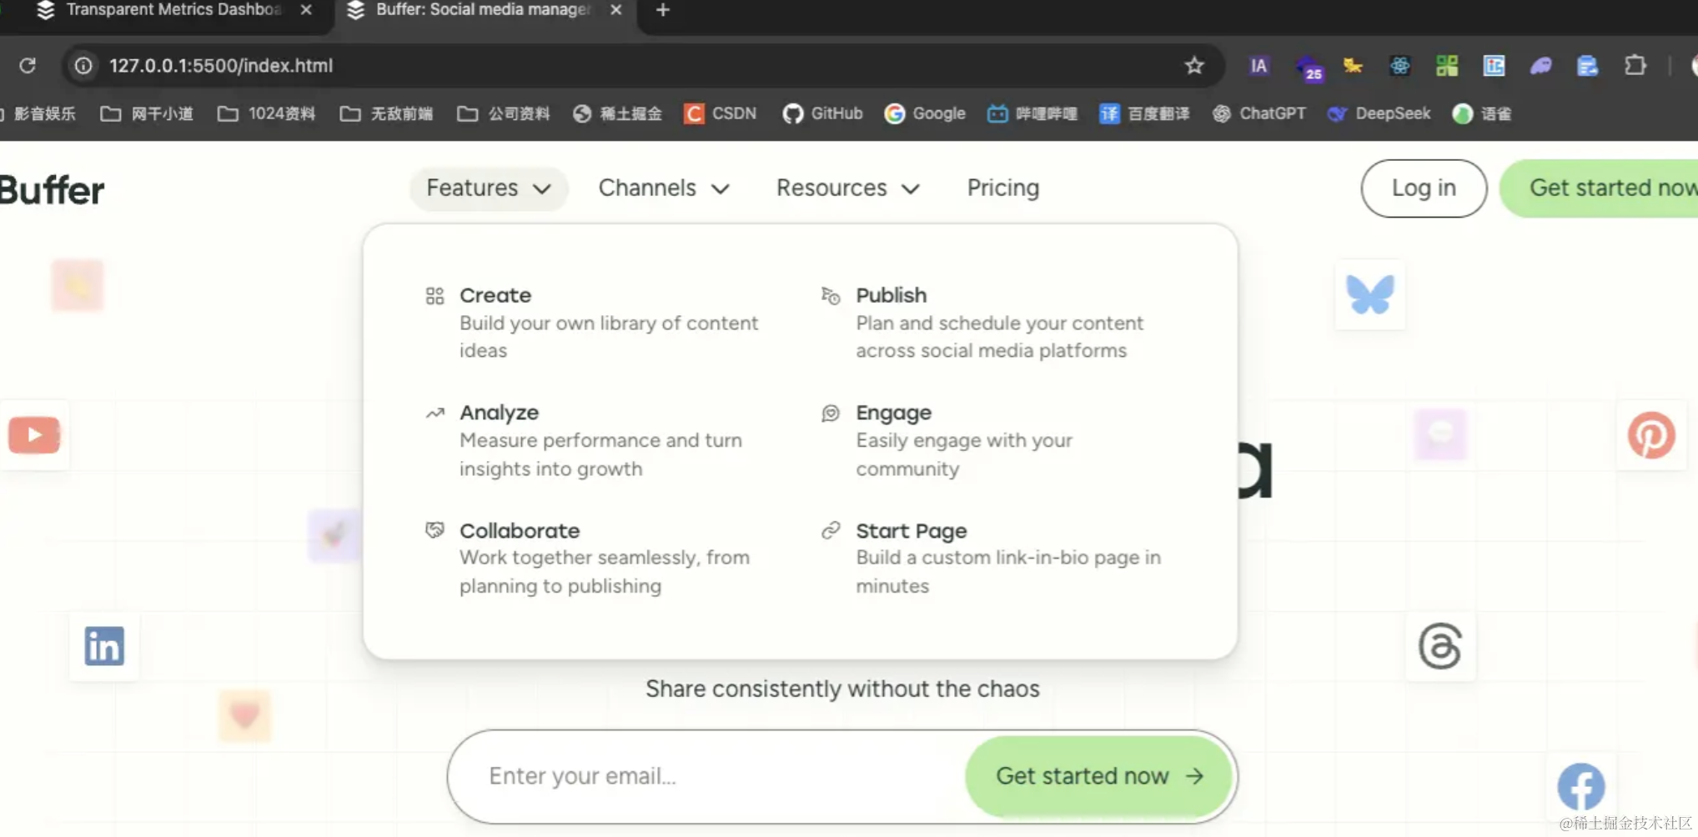Open the 哔哩哔哩 bookmark
This screenshot has width=1698, height=837.
pyautogui.click(x=1032, y=113)
